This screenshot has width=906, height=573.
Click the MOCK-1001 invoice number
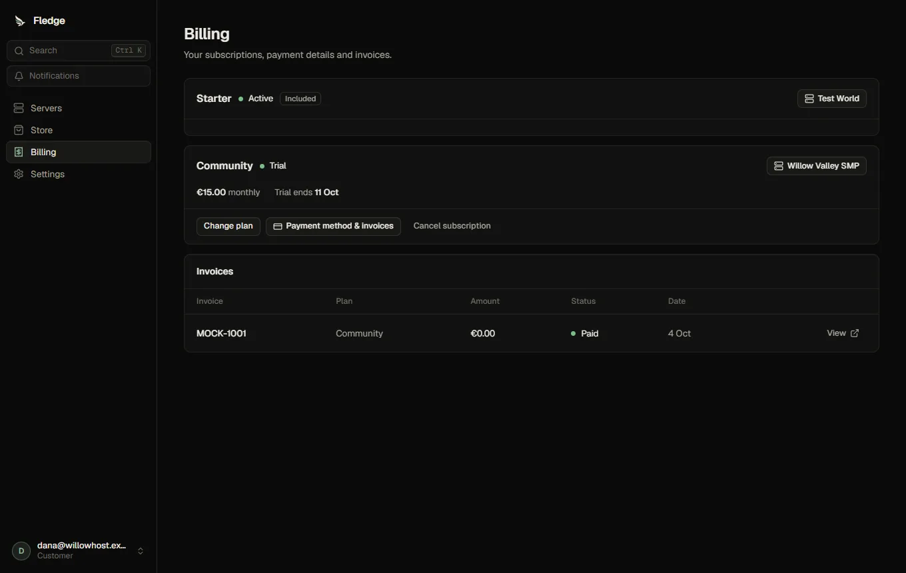point(221,333)
